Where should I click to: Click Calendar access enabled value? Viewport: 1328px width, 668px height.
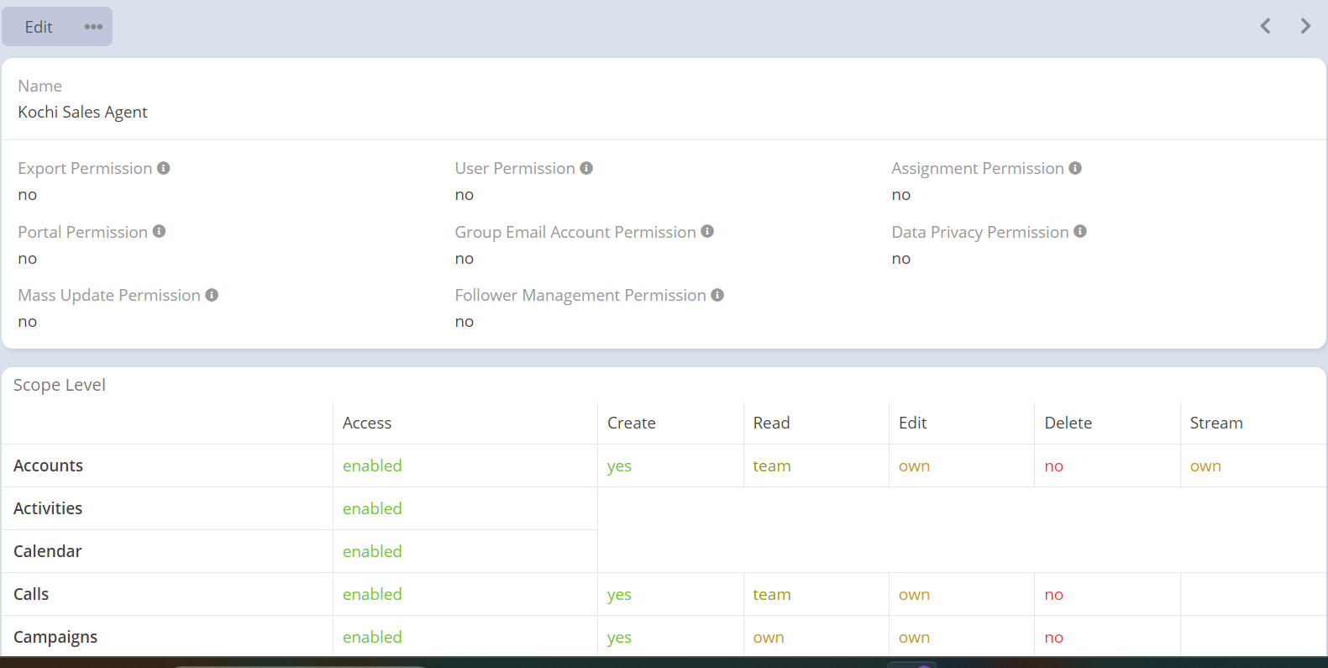[372, 551]
